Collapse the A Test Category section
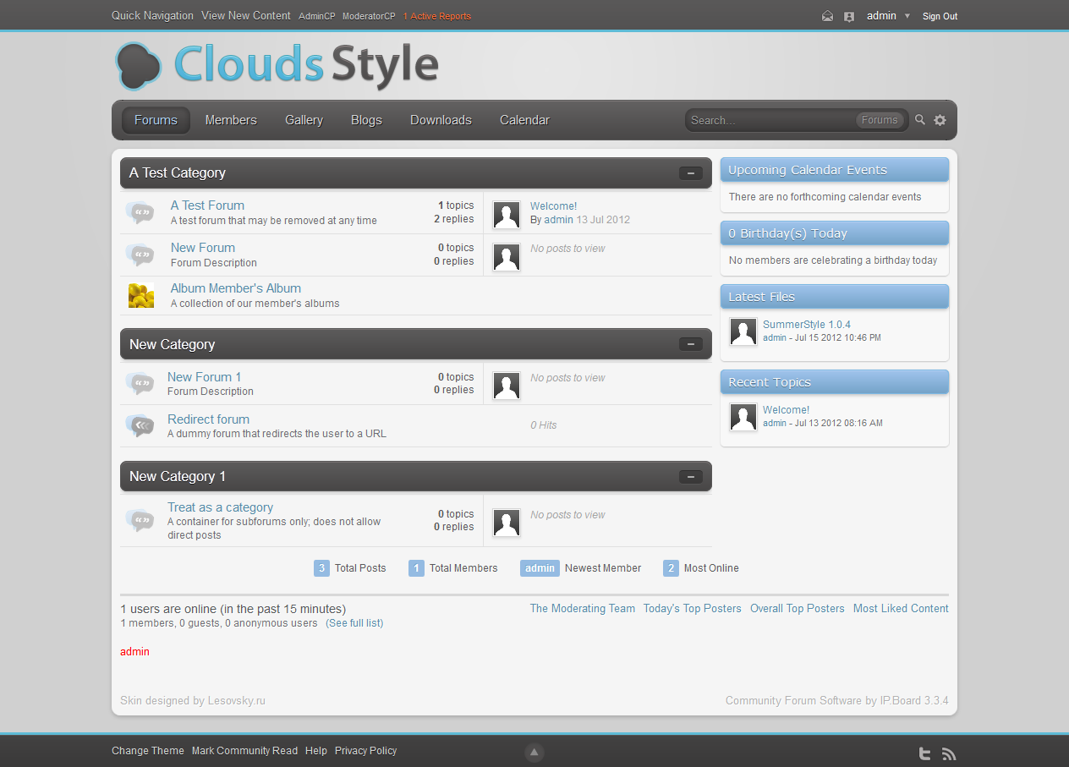Viewport: 1069px width, 767px height. coord(690,173)
